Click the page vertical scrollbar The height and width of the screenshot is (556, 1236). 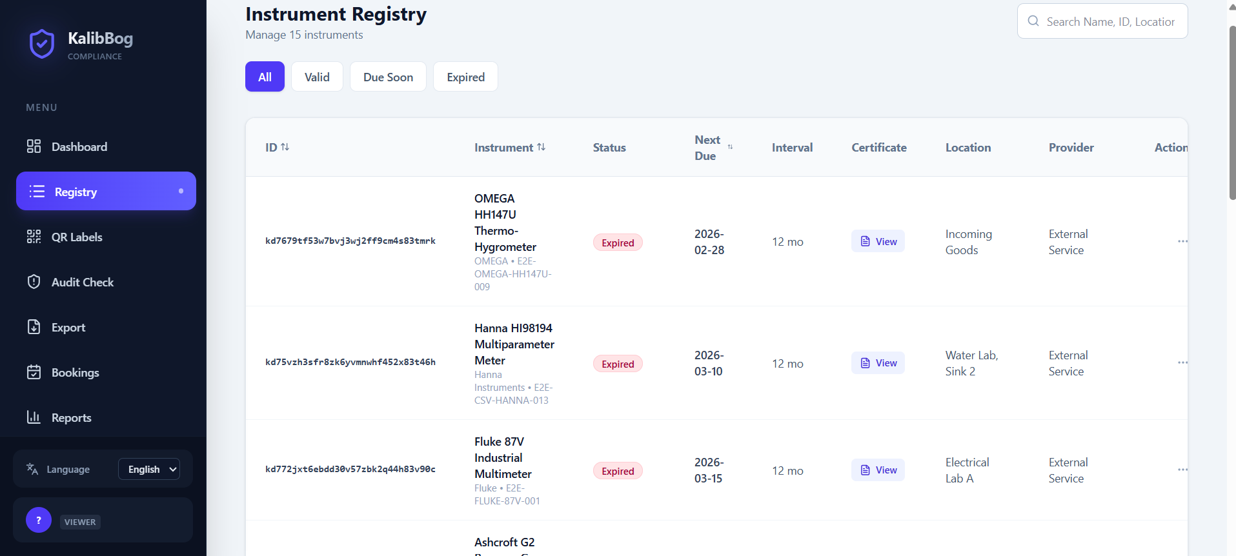(x=1231, y=113)
